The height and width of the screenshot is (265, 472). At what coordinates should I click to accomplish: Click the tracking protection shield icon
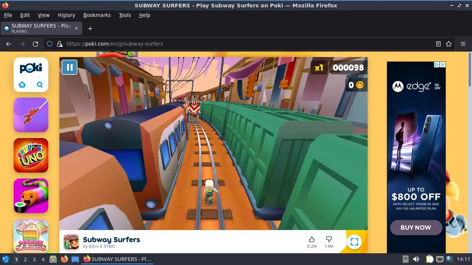pos(50,44)
